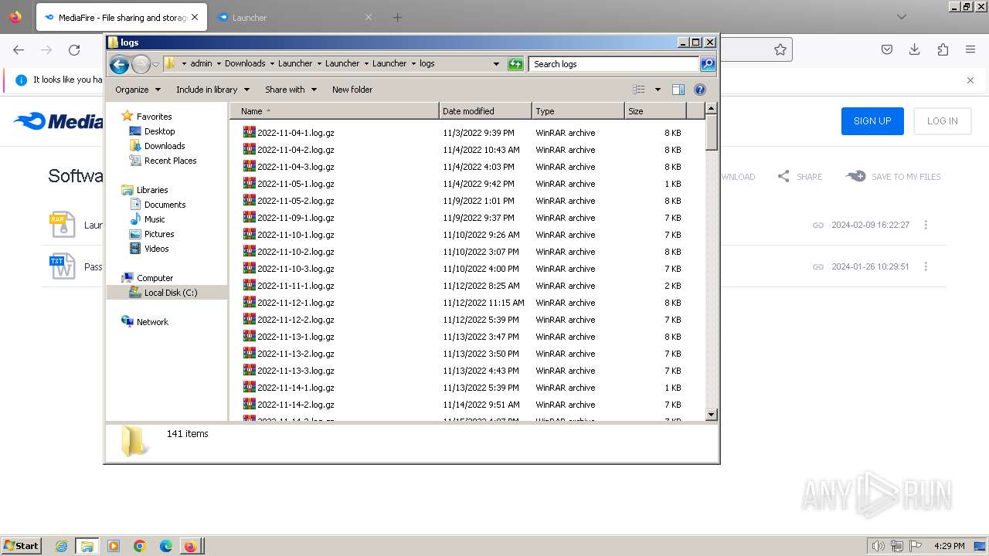Open Firefox extensions puzzle icon

(943, 49)
